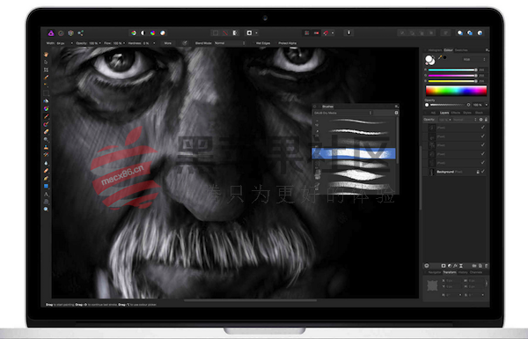528x339 pixels.
Task: Open the Export Persona share icon
Action: pyautogui.click(x=80, y=33)
